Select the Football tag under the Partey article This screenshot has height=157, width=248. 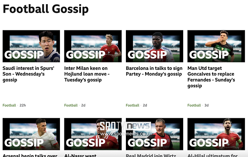[133, 105]
